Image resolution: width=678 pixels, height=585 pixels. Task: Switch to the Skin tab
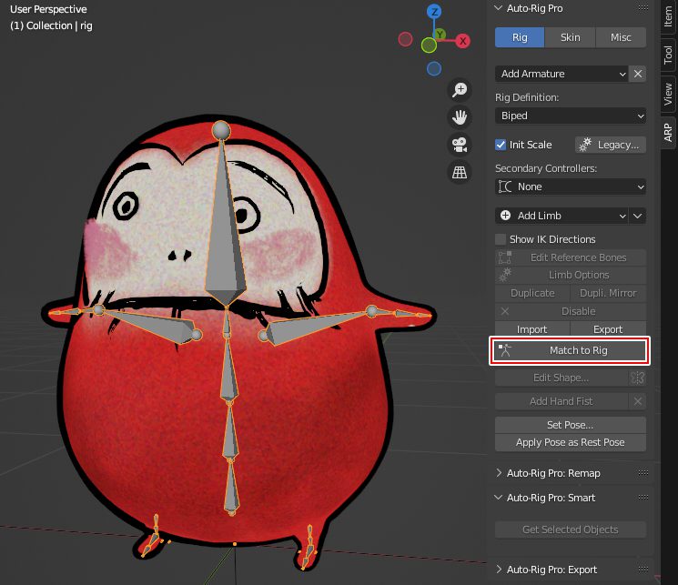[x=570, y=37]
